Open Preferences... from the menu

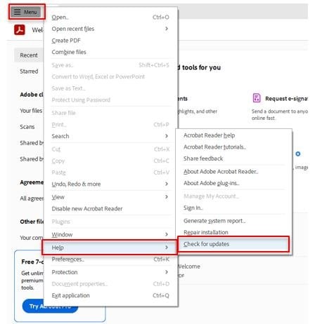point(110,259)
